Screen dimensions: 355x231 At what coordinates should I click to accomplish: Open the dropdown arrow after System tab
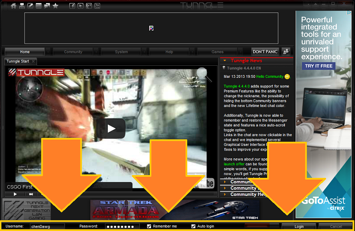145,52
